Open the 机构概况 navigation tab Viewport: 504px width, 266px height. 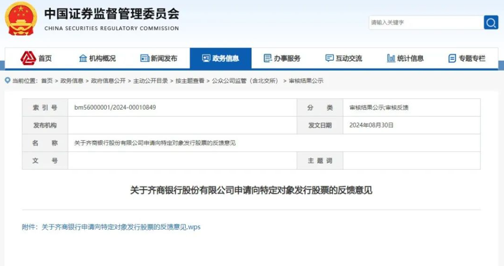point(97,58)
